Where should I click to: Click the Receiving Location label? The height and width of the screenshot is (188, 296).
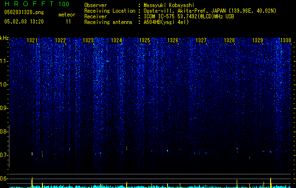tap(110, 11)
